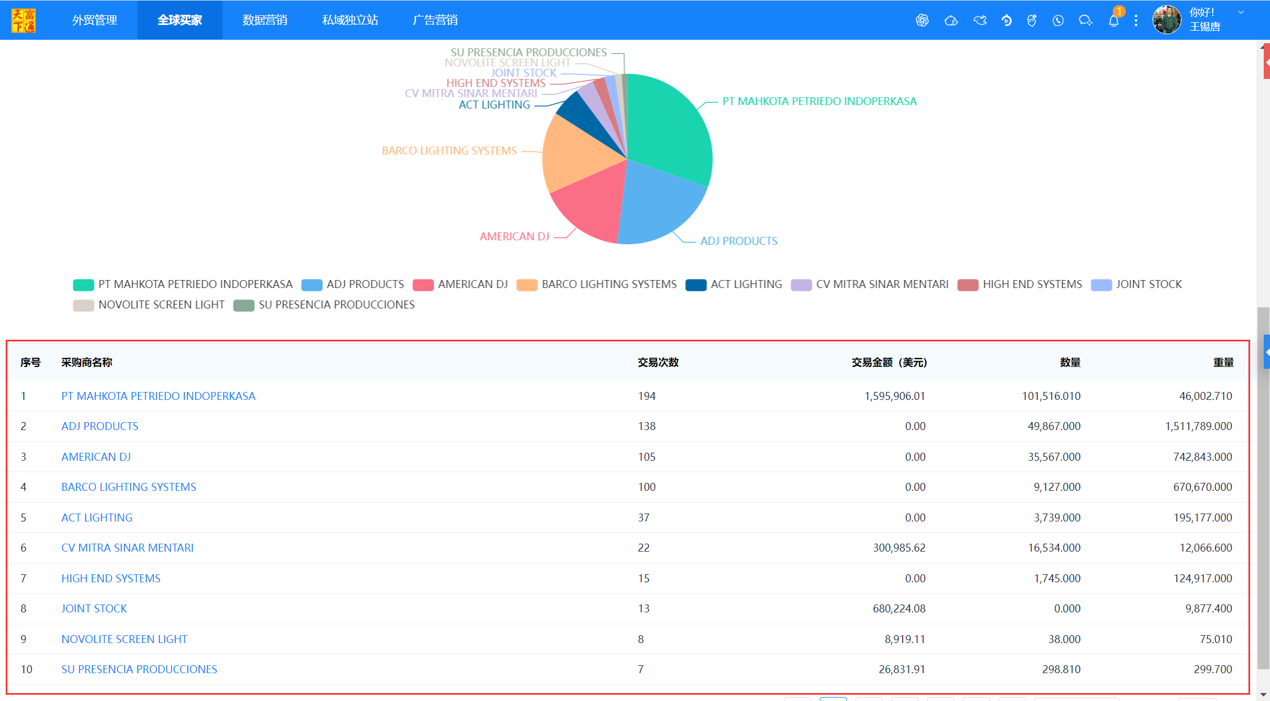This screenshot has height=701, width=1270.
Task: Click the hedgehog cloud icon in header
Action: tap(951, 20)
